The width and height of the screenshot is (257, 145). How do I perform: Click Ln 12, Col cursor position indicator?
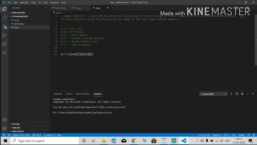[x=204, y=135]
